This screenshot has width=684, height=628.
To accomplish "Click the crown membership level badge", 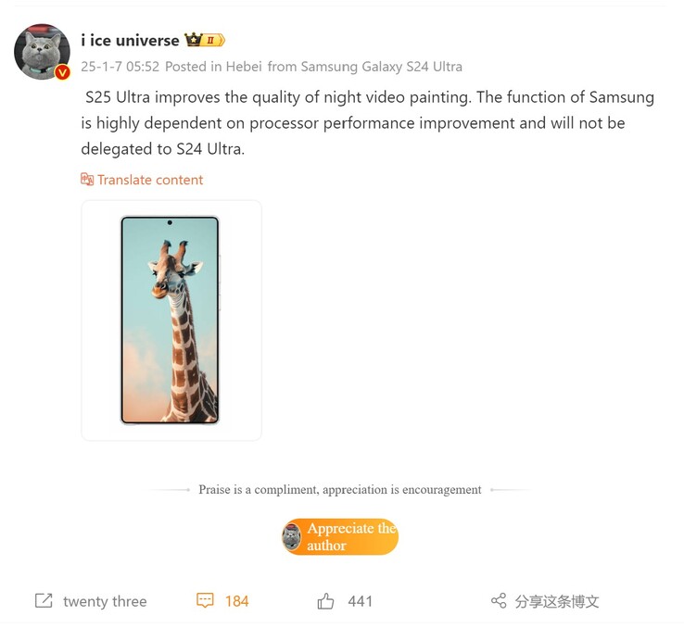I will tap(204, 40).
